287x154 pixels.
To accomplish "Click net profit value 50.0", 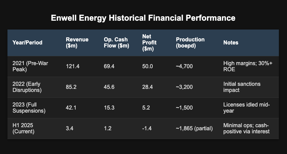I will tap(148, 66).
